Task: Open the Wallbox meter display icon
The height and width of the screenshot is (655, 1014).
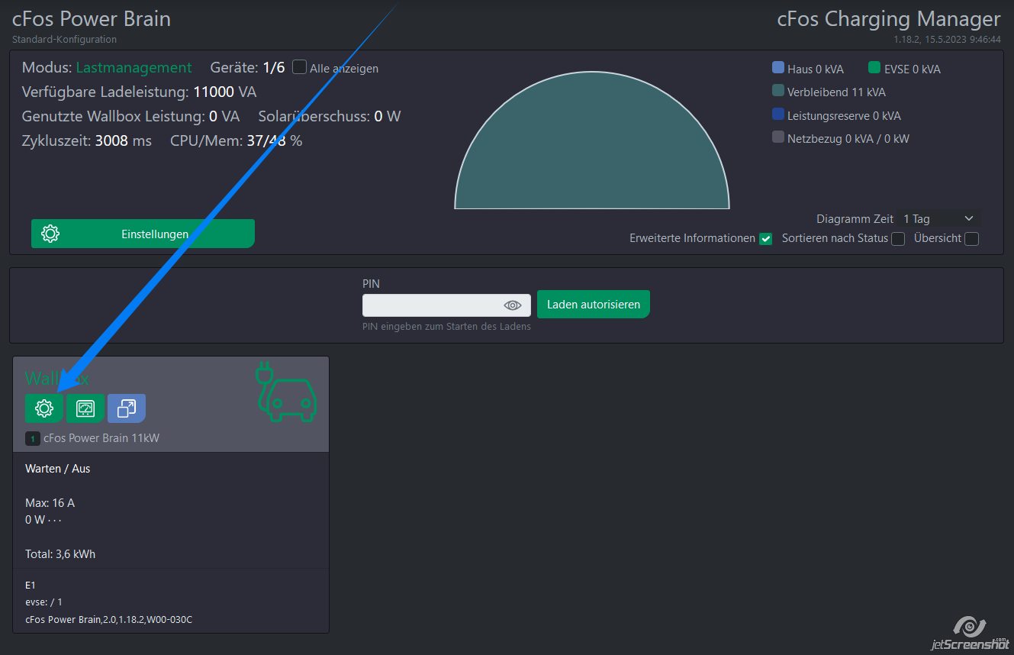Action: point(85,408)
